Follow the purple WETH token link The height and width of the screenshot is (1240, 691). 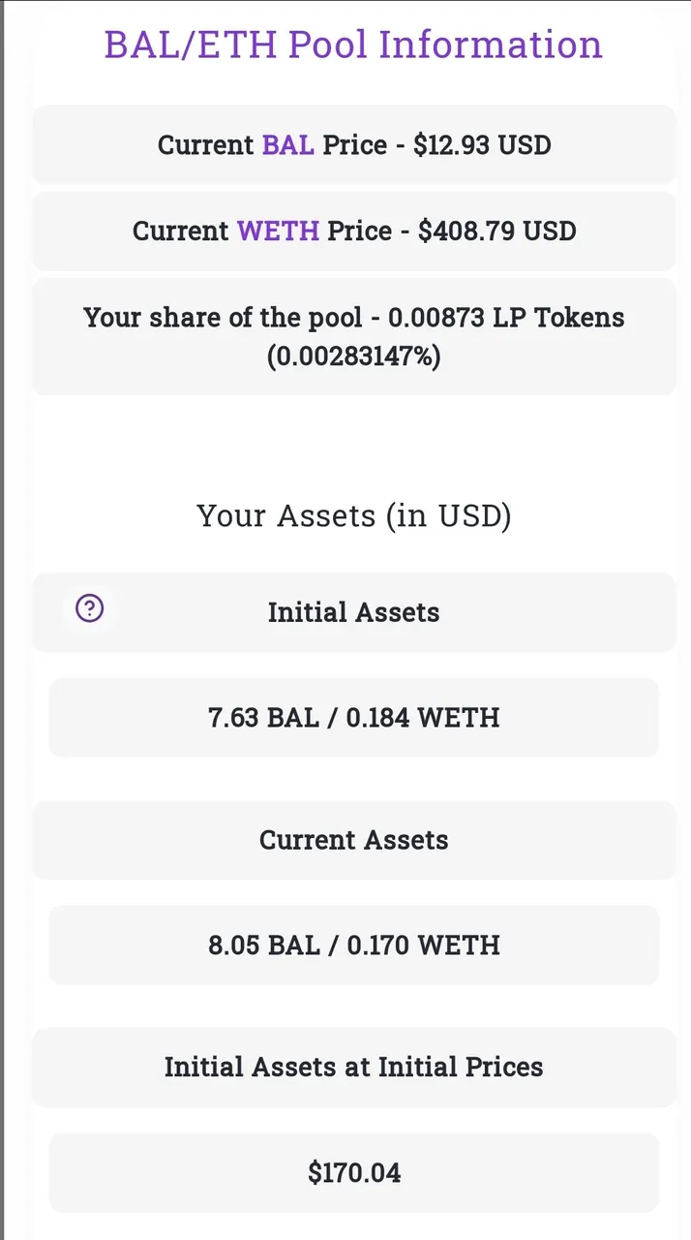pyautogui.click(x=278, y=232)
